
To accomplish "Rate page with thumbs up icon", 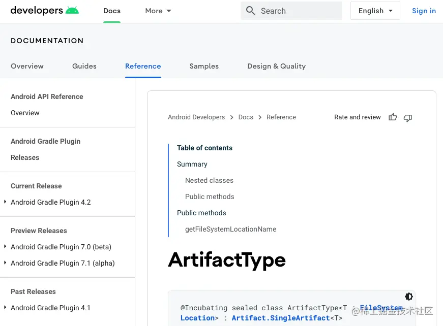I will (393, 117).
